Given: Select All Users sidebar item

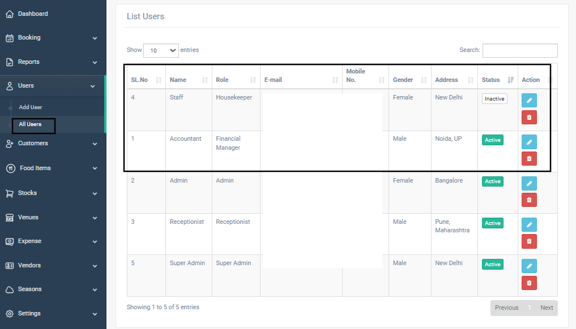Looking at the screenshot, I should 30,124.
